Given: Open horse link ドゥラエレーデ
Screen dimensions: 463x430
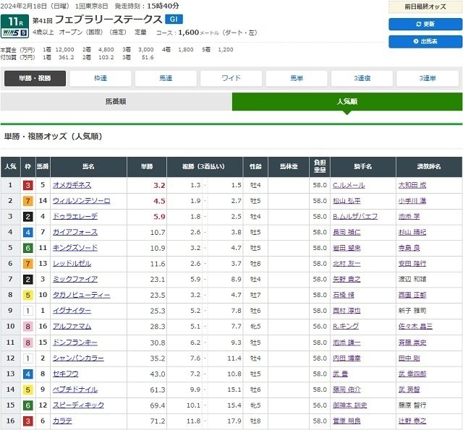Looking at the screenshot, I should [75, 217].
